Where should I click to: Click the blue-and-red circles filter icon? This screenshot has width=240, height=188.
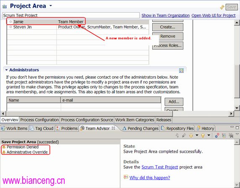(217, 135)
